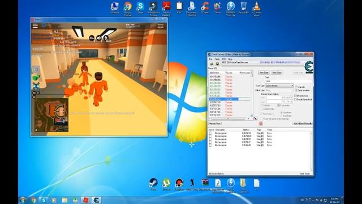Viewport: 362px width, 204px height.
Task: Click the New Scan button
Action: [264, 73]
